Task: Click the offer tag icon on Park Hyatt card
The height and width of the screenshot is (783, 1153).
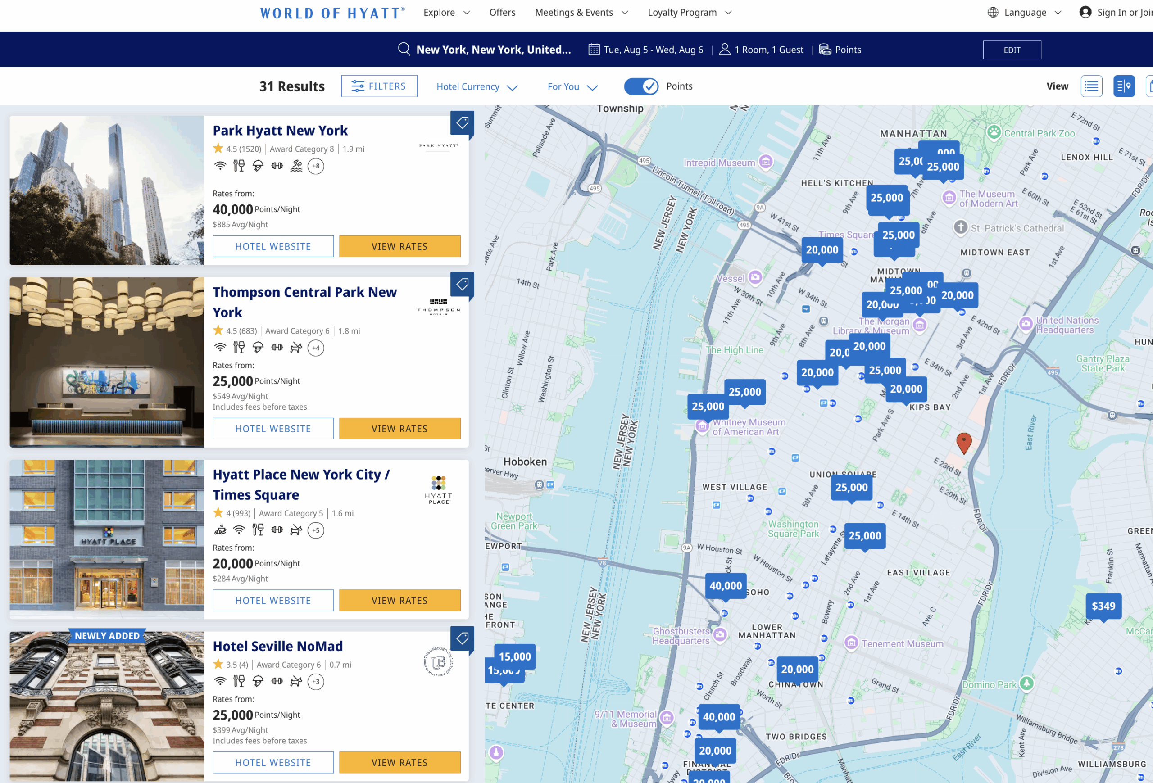Action: tap(462, 122)
